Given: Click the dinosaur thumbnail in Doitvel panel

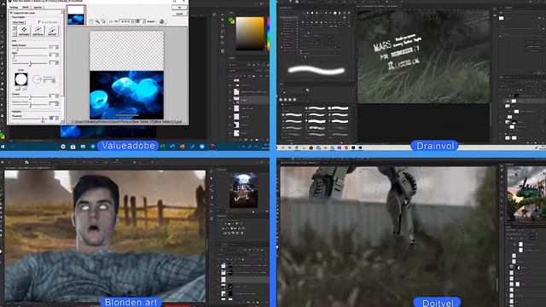Looking at the screenshot, I should tap(526, 194).
